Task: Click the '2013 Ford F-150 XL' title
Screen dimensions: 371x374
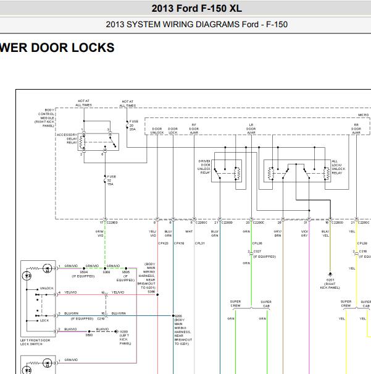Action: coord(197,9)
